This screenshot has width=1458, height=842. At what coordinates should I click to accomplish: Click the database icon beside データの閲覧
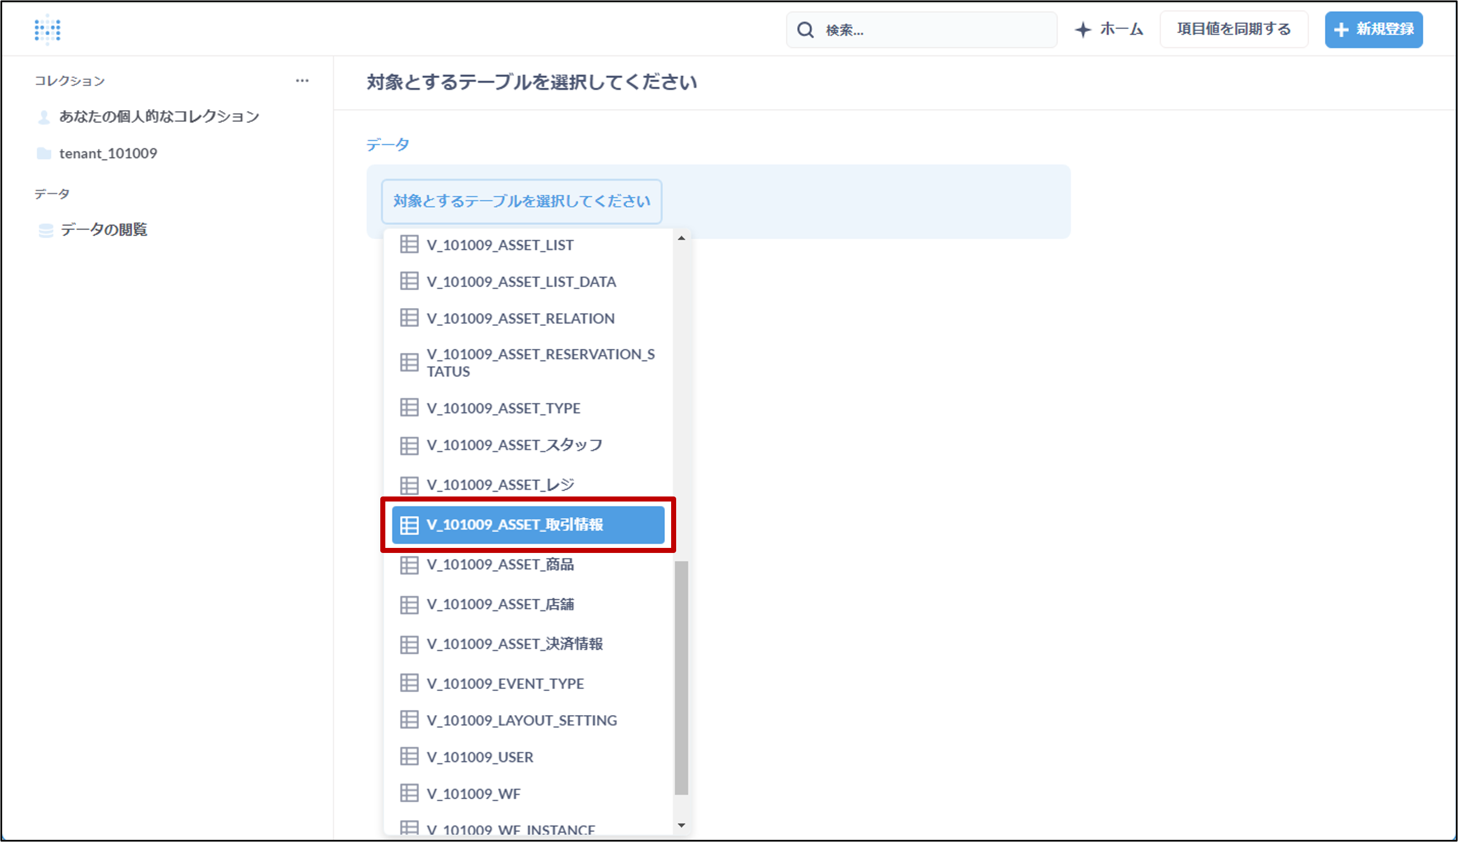click(x=46, y=230)
